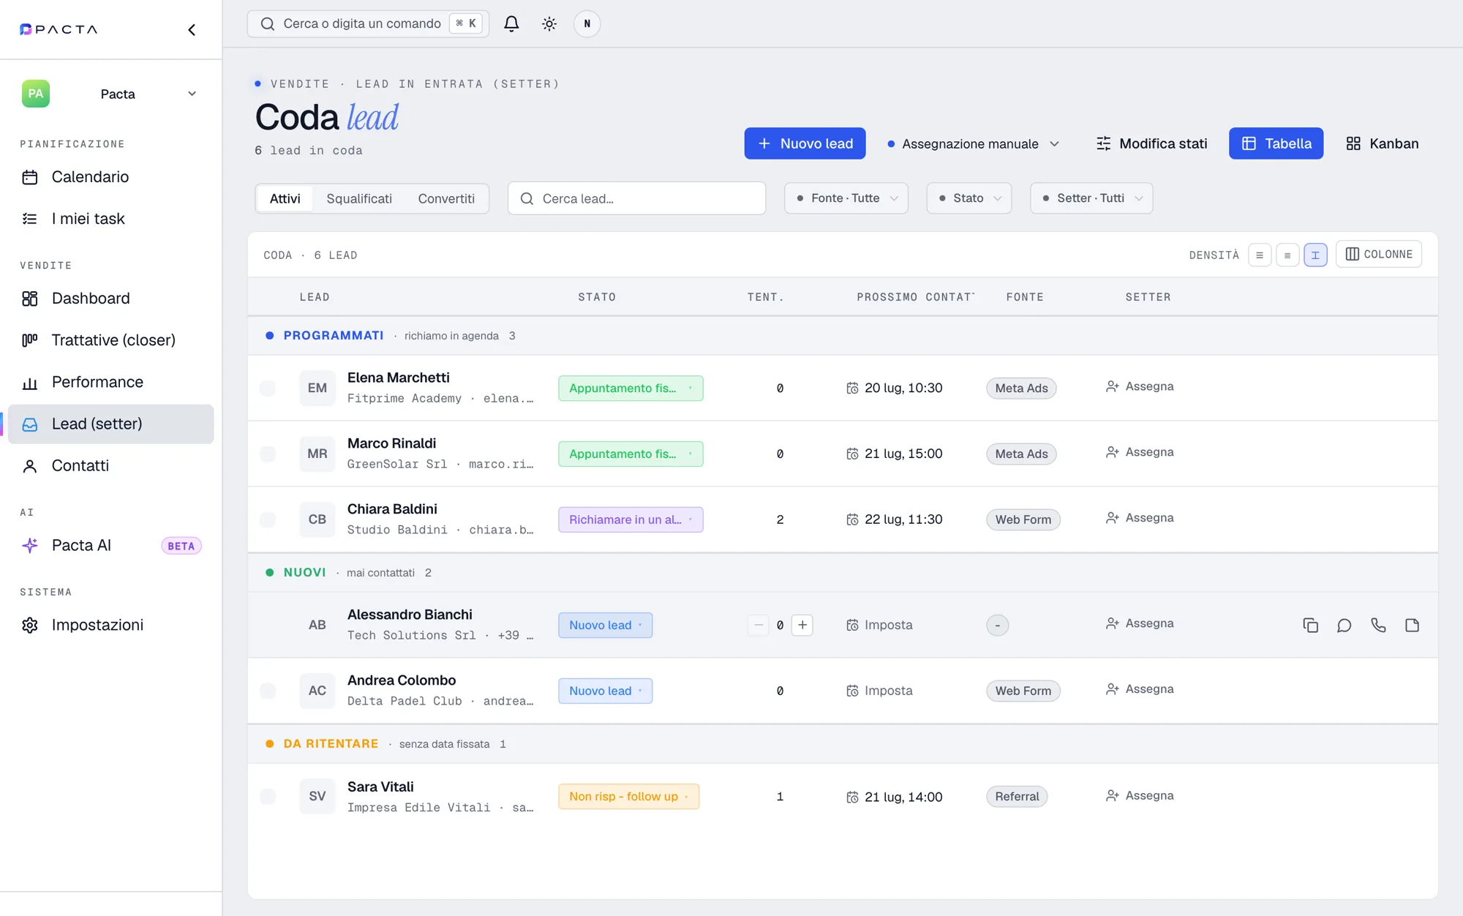
Task: Collapse the sidebar with chevron arrow
Action: coord(192,29)
